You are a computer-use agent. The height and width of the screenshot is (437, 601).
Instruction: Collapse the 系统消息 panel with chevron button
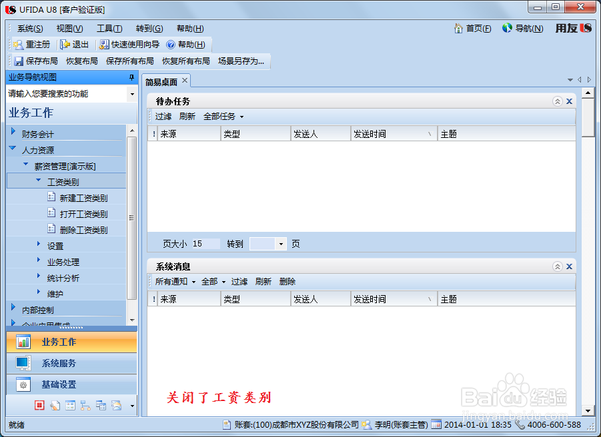pyautogui.click(x=557, y=266)
